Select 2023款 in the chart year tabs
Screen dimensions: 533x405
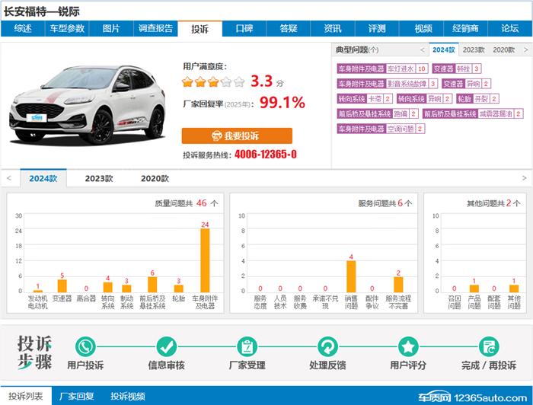pos(99,178)
